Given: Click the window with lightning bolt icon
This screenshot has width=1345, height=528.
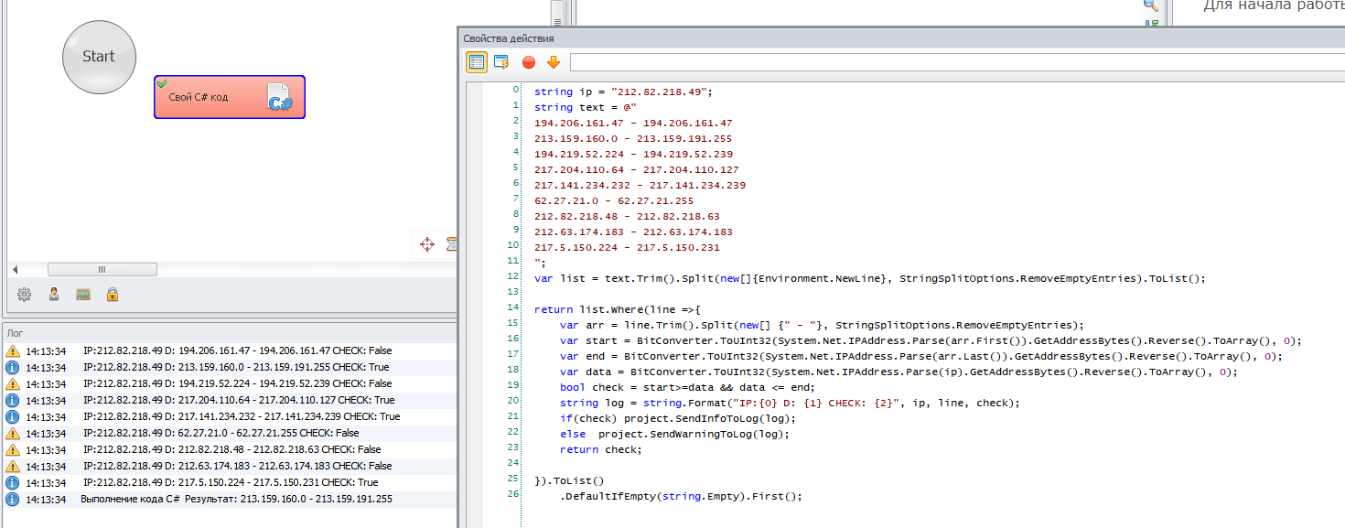Looking at the screenshot, I should 501,62.
